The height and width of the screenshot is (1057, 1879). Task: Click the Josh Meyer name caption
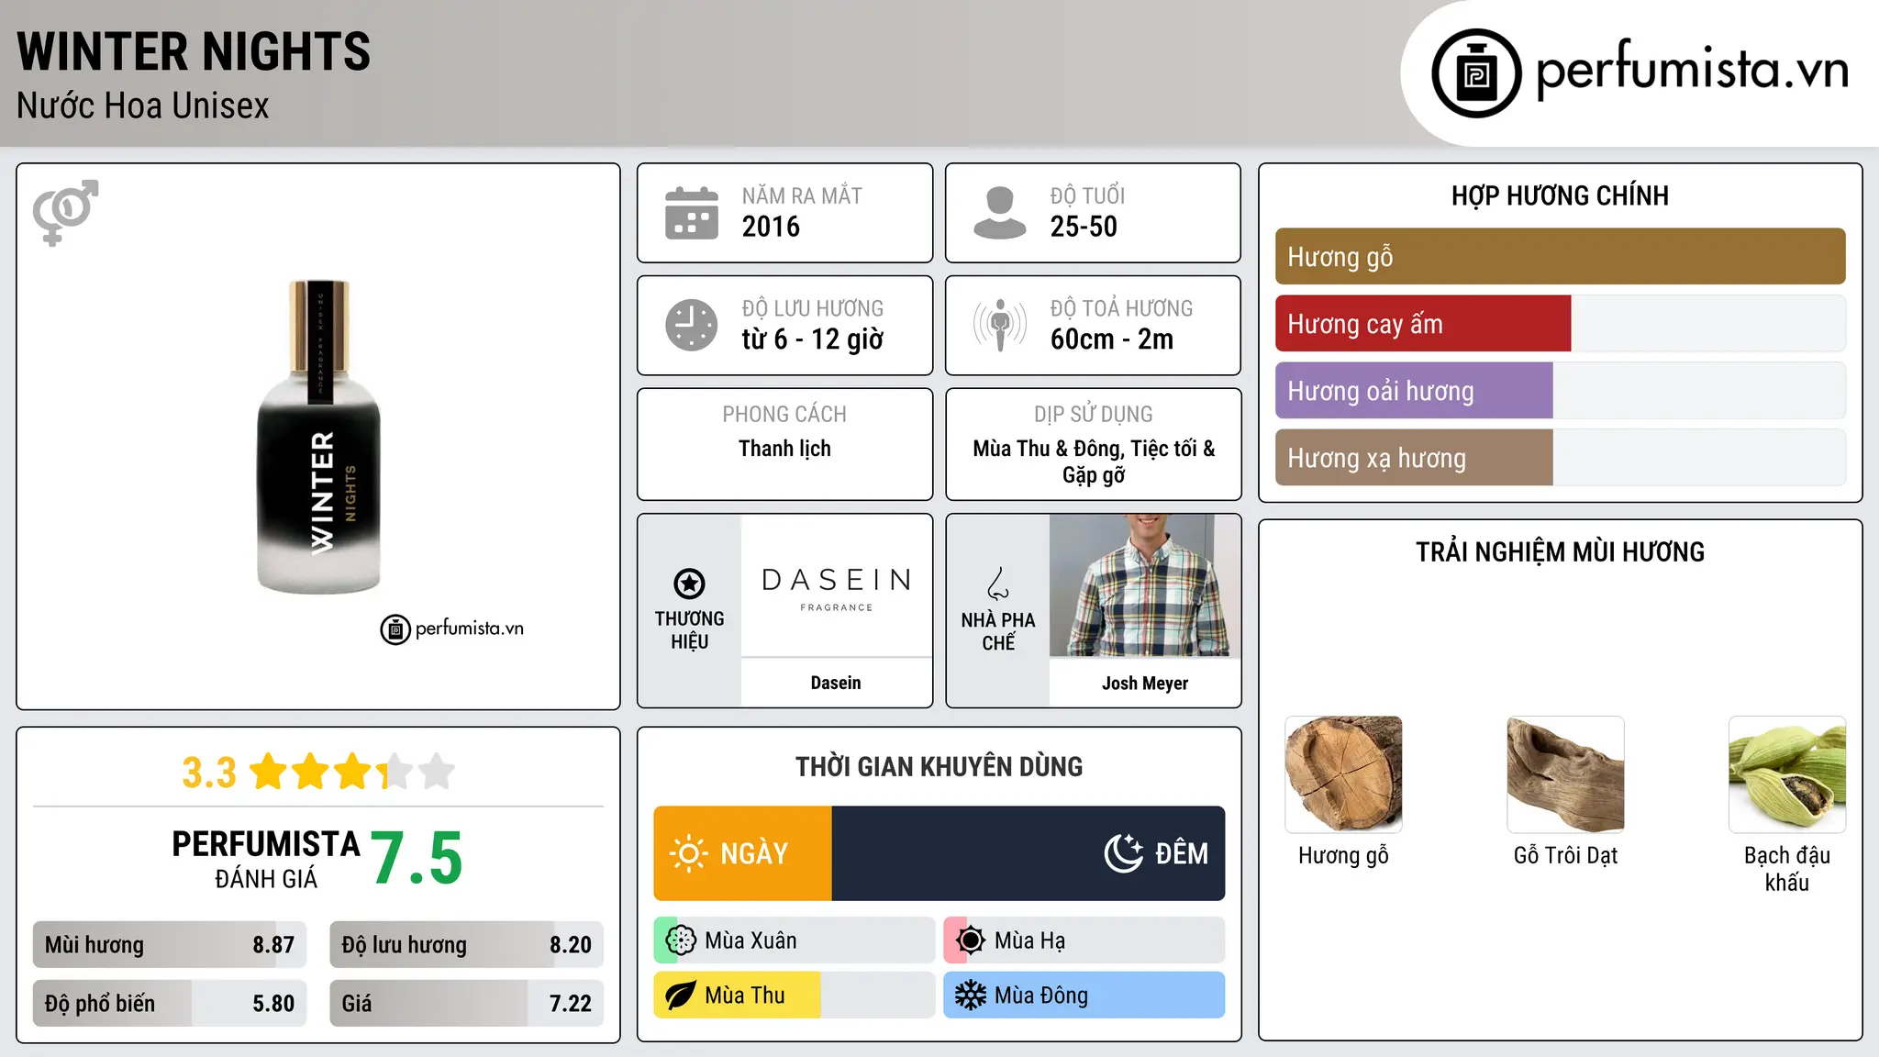pyautogui.click(x=1145, y=683)
